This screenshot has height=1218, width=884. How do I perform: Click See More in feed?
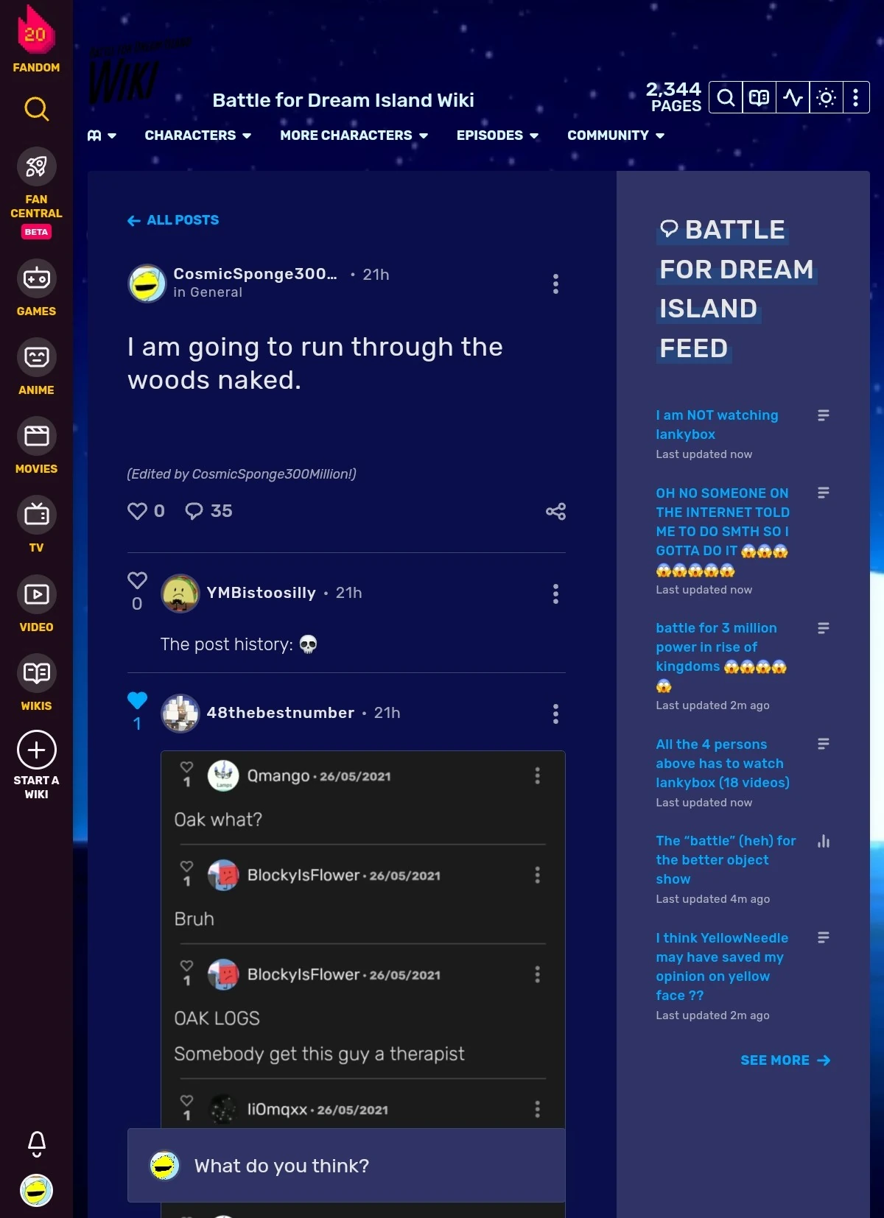(x=785, y=1060)
